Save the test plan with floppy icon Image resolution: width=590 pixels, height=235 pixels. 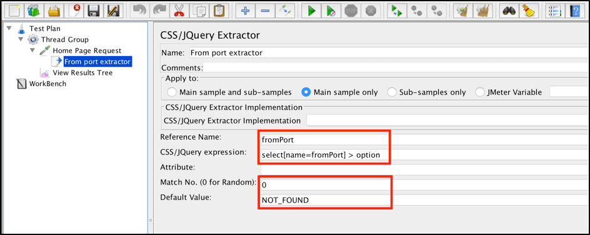(x=93, y=11)
